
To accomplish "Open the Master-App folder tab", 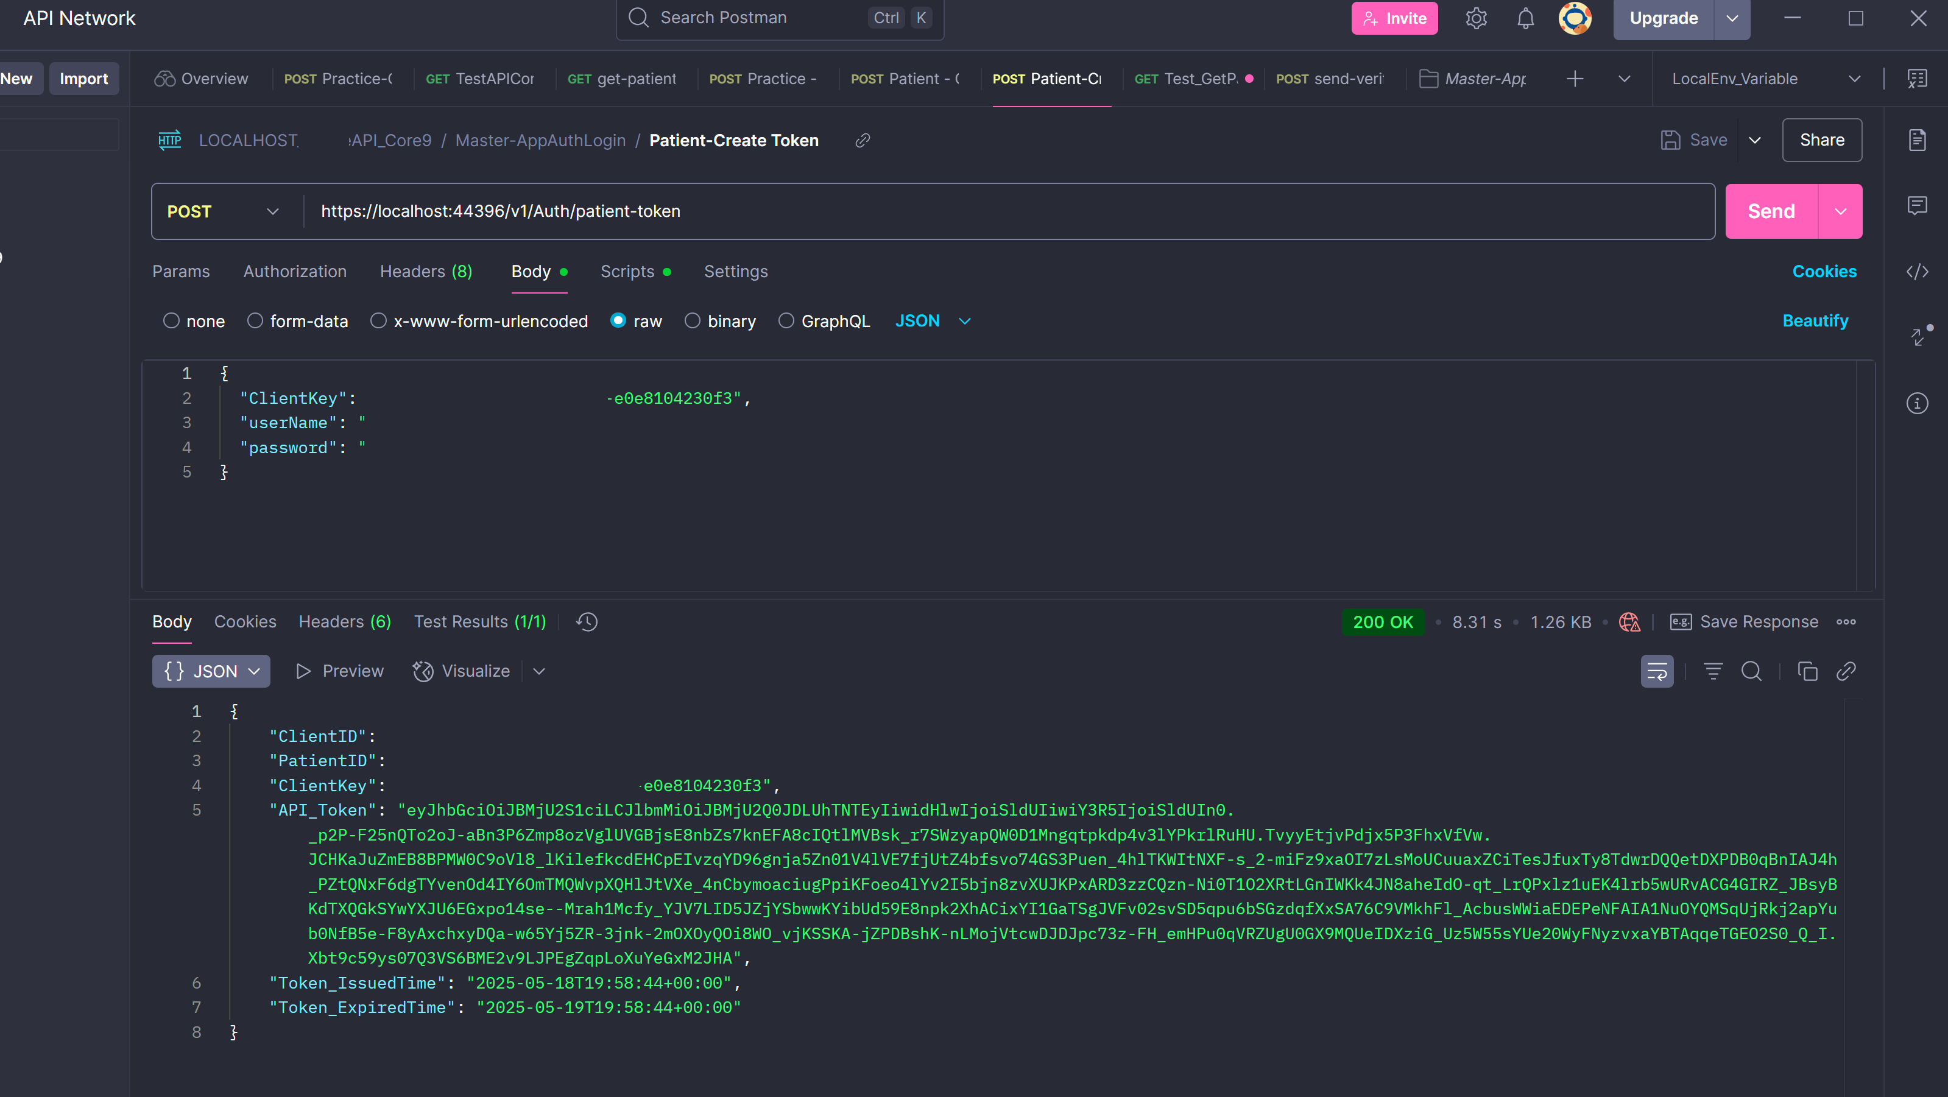I will tap(1473, 79).
